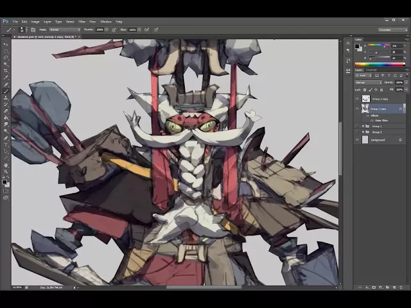
Task: Toggle pressure for opacity button
Action: 114,30
